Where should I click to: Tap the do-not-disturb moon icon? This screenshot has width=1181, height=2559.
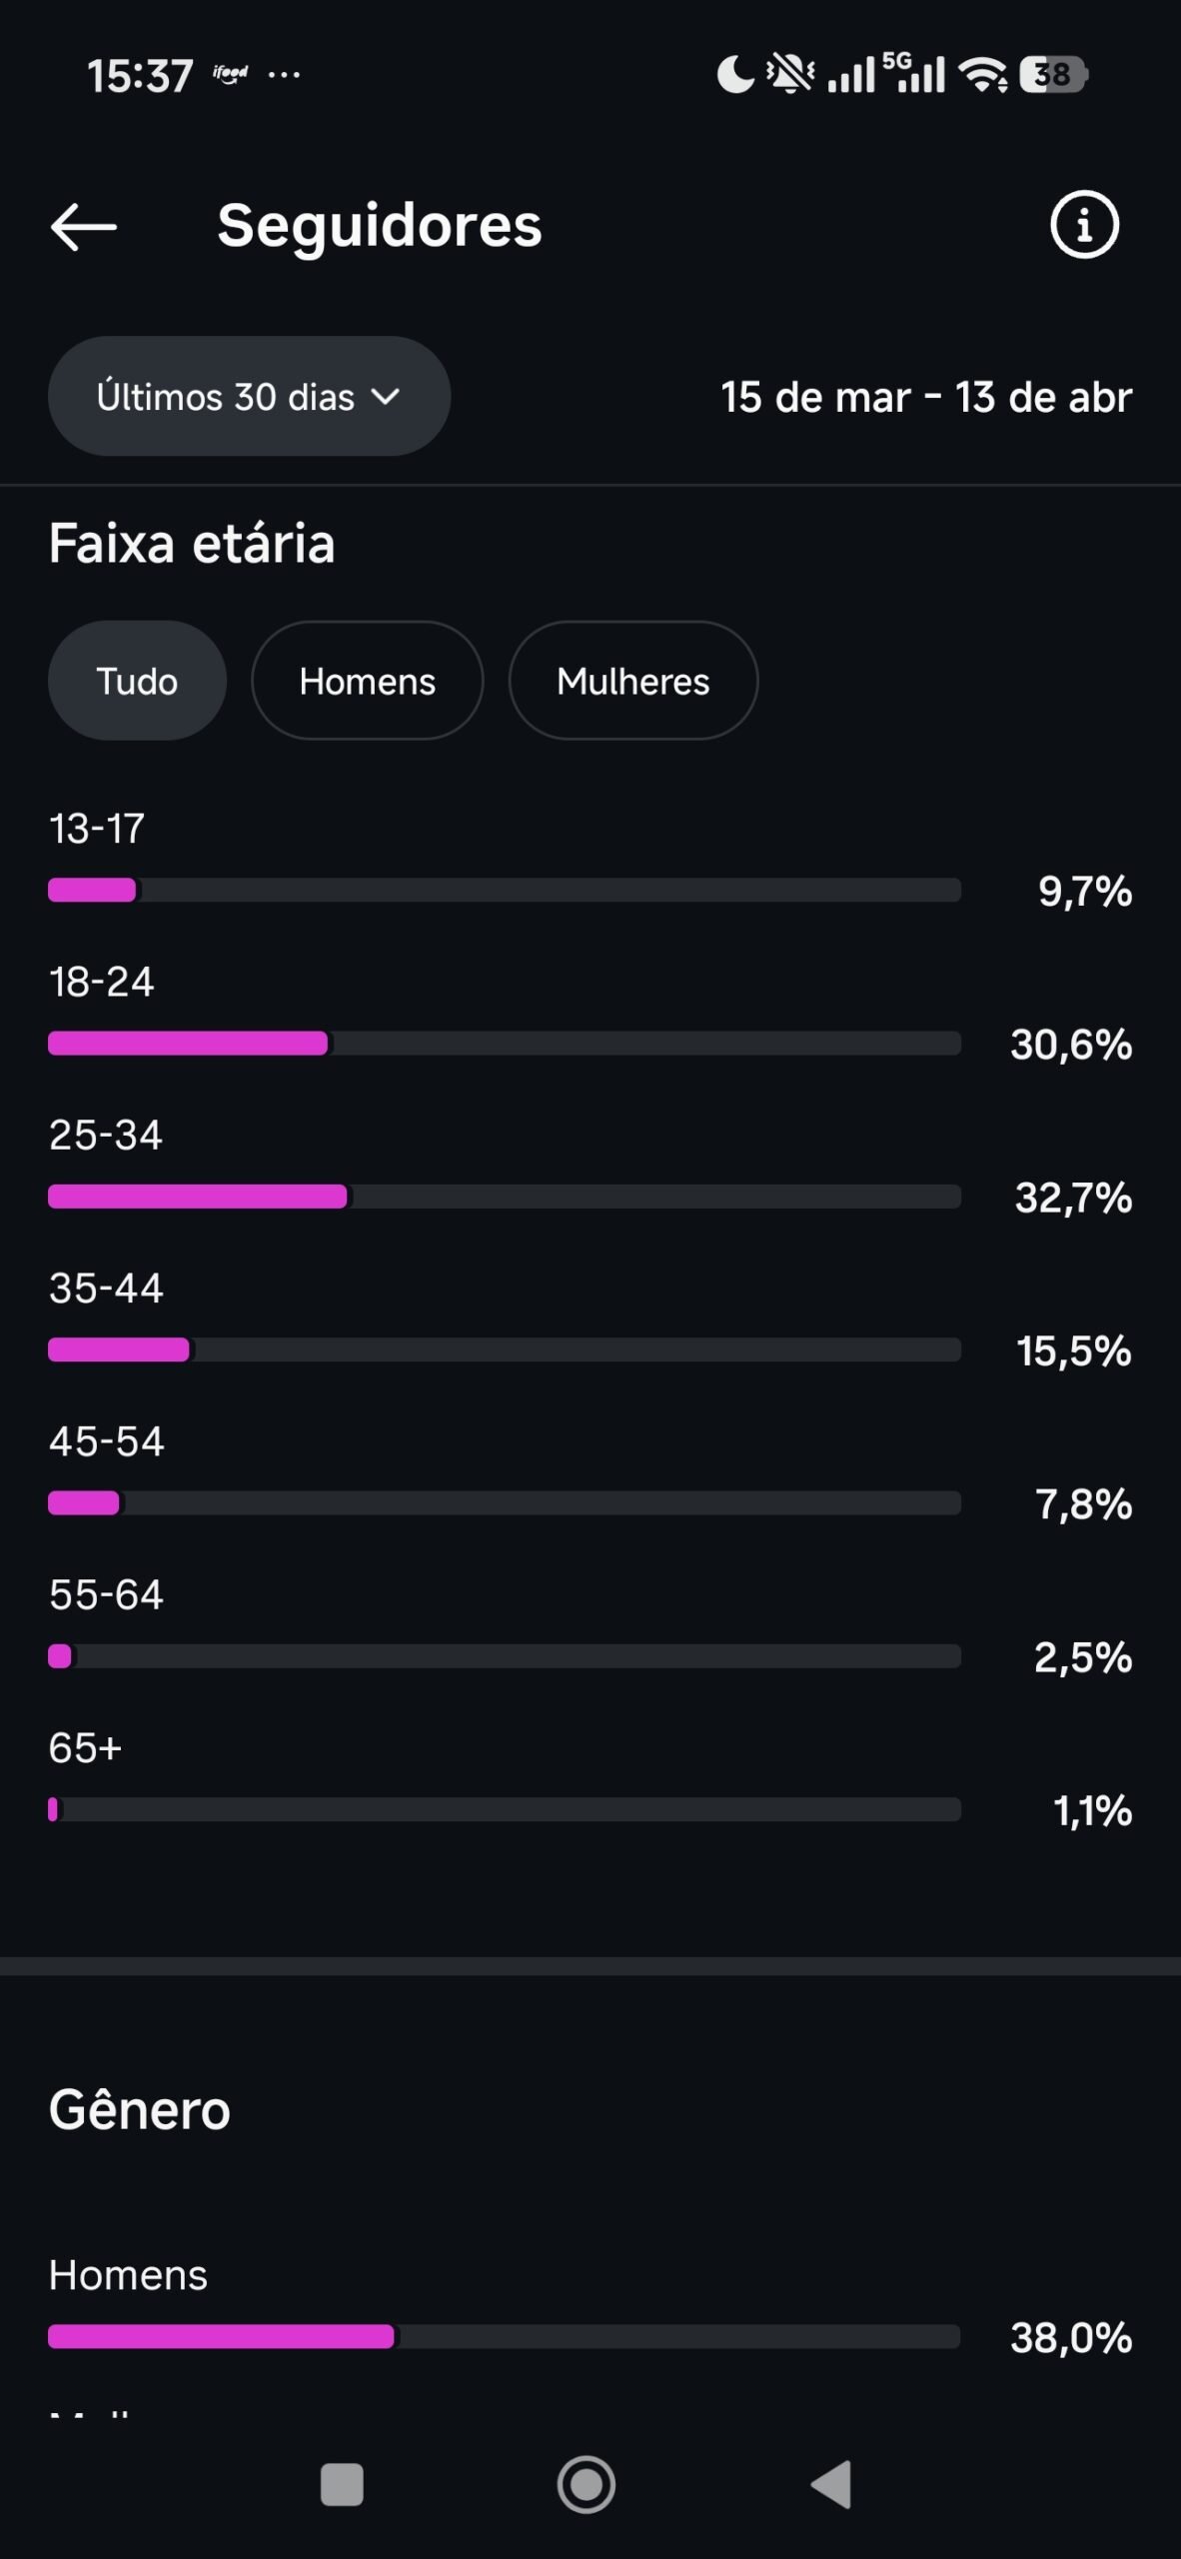(x=735, y=75)
